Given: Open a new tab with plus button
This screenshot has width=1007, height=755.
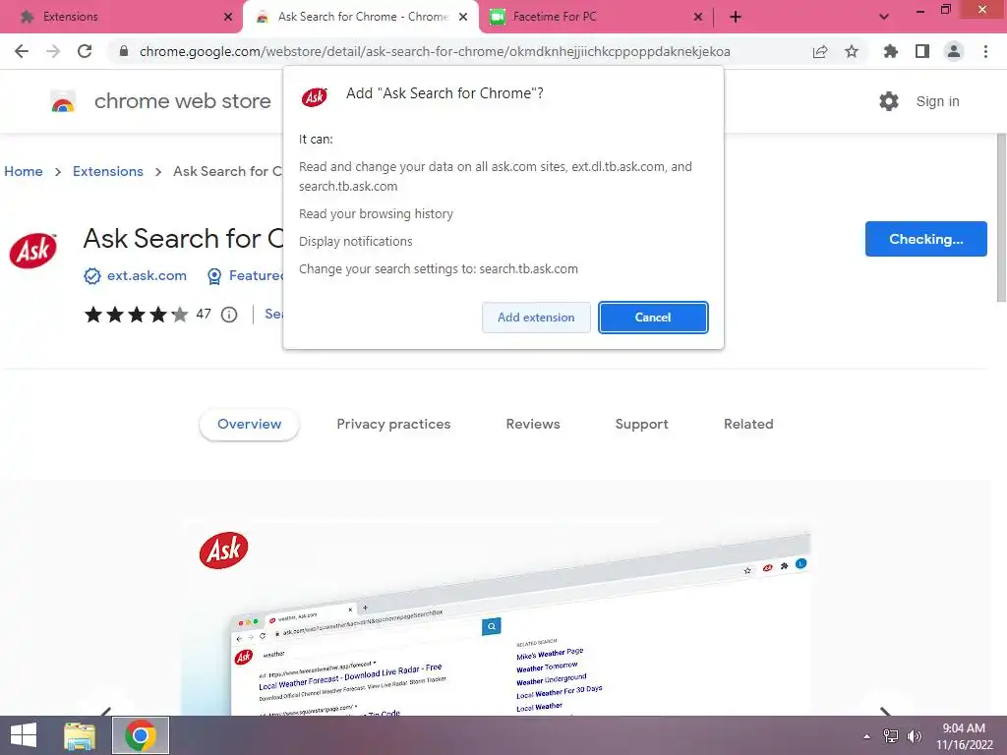Looking at the screenshot, I should pos(736,17).
